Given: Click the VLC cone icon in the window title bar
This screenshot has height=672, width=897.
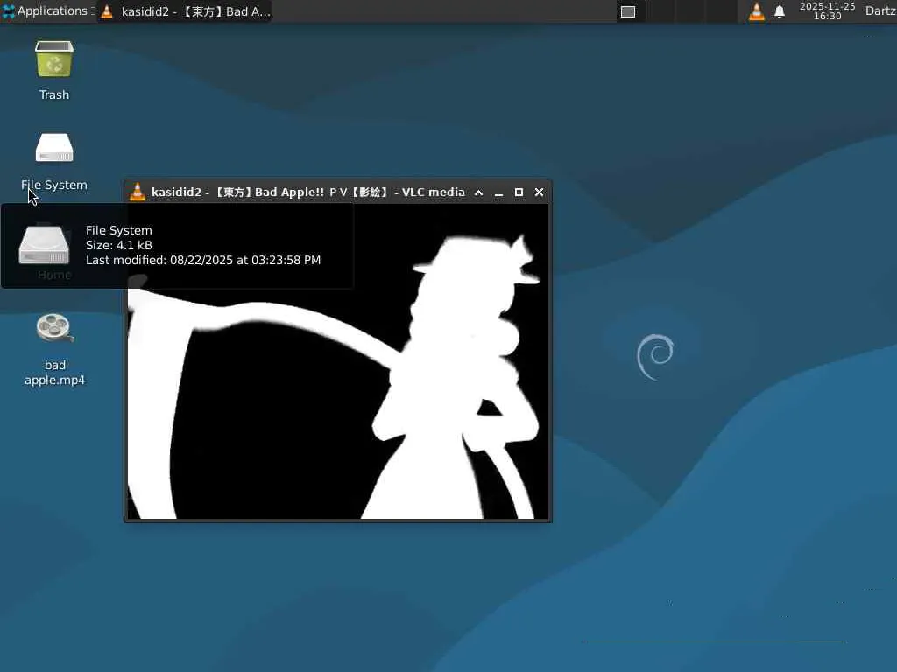Looking at the screenshot, I should pos(138,192).
